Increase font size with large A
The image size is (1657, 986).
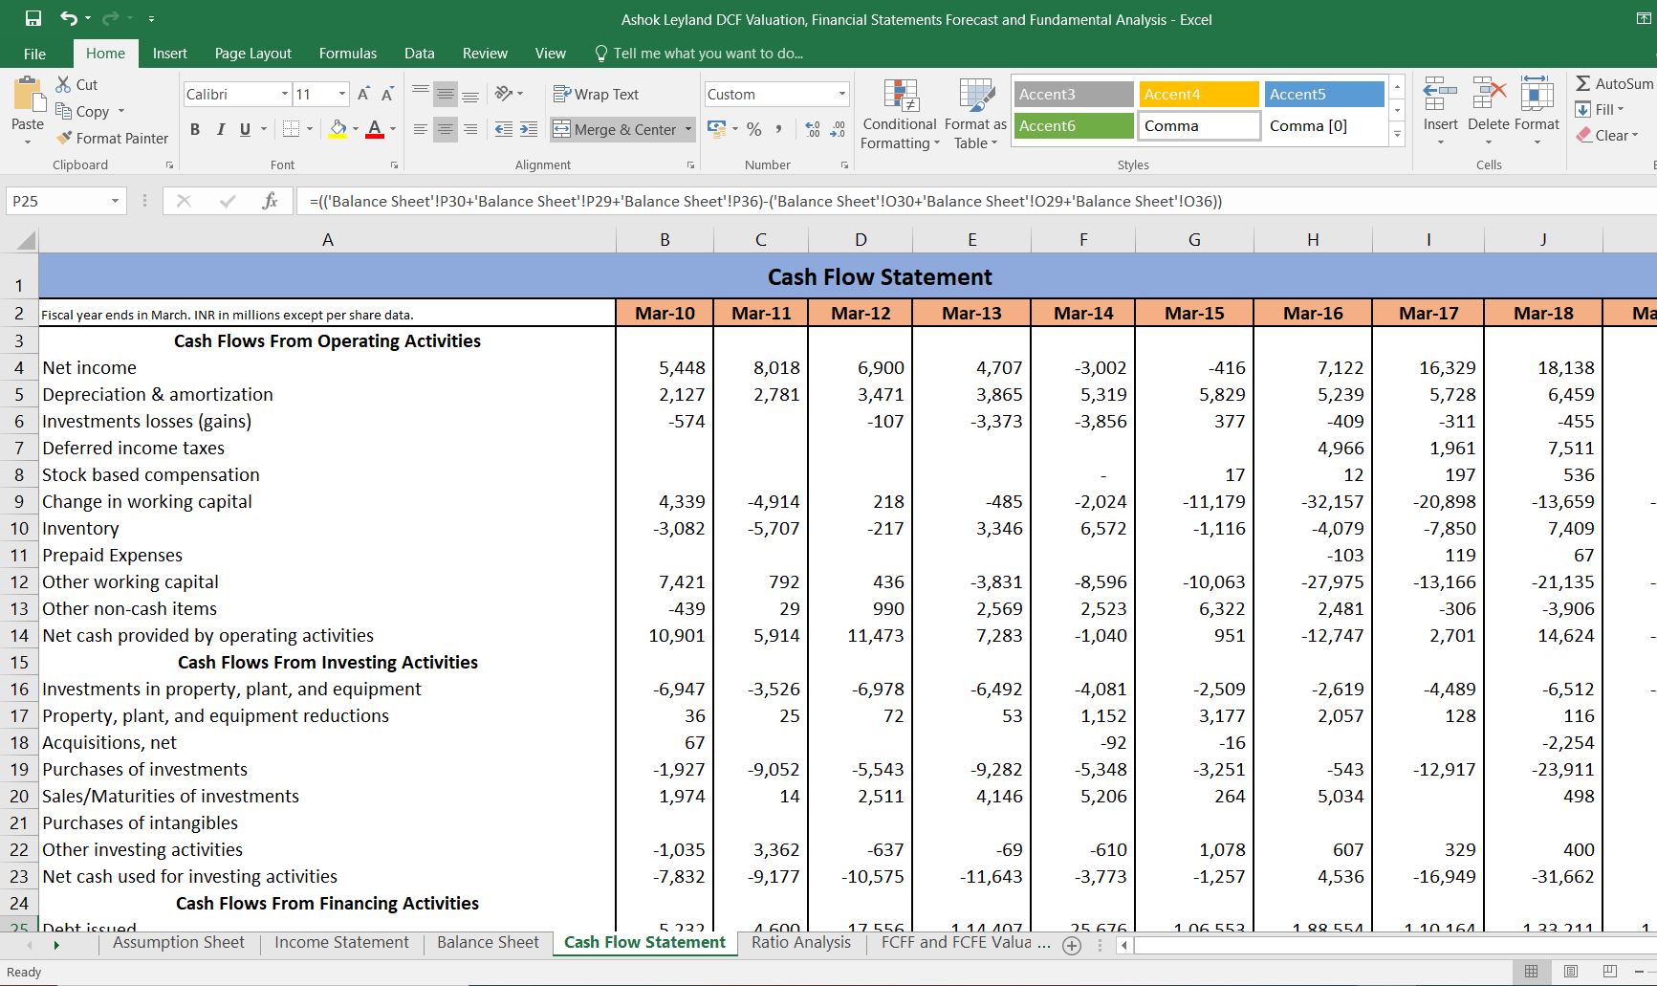click(363, 94)
